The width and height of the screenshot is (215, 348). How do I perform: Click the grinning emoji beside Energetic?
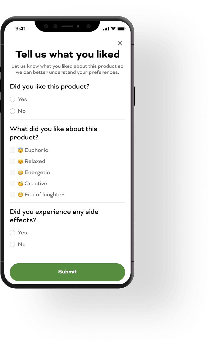pyautogui.click(x=21, y=172)
